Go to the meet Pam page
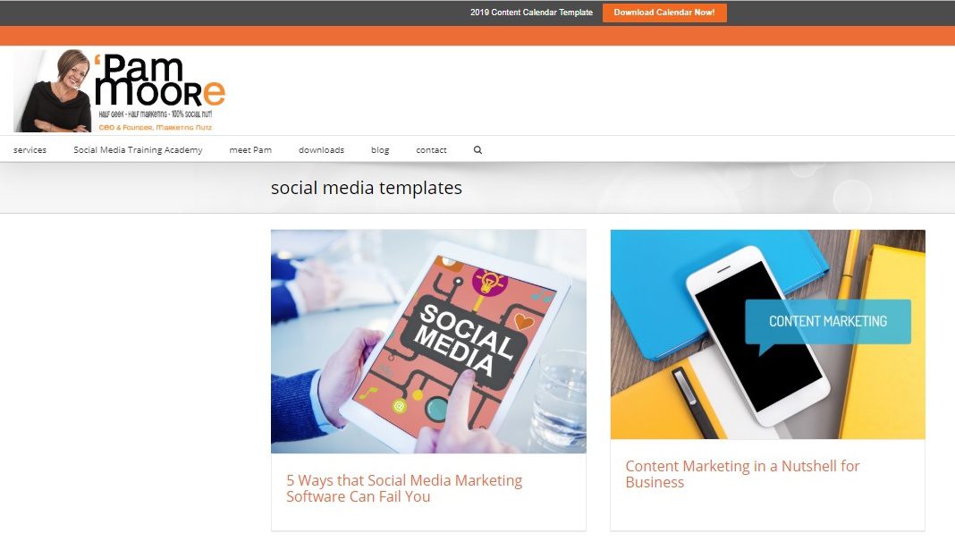This screenshot has height=550, width=955. click(250, 150)
